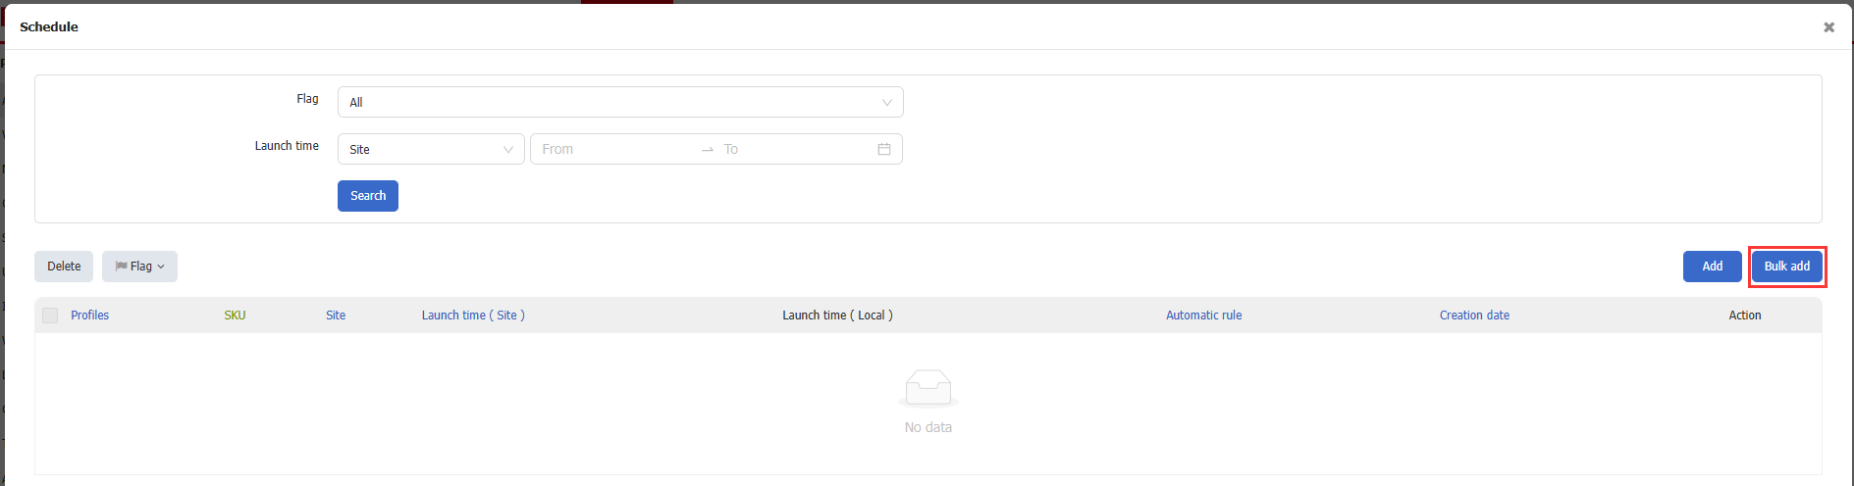This screenshot has width=1854, height=486.
Task: Sort by Site column header
Action: (336, 316)
